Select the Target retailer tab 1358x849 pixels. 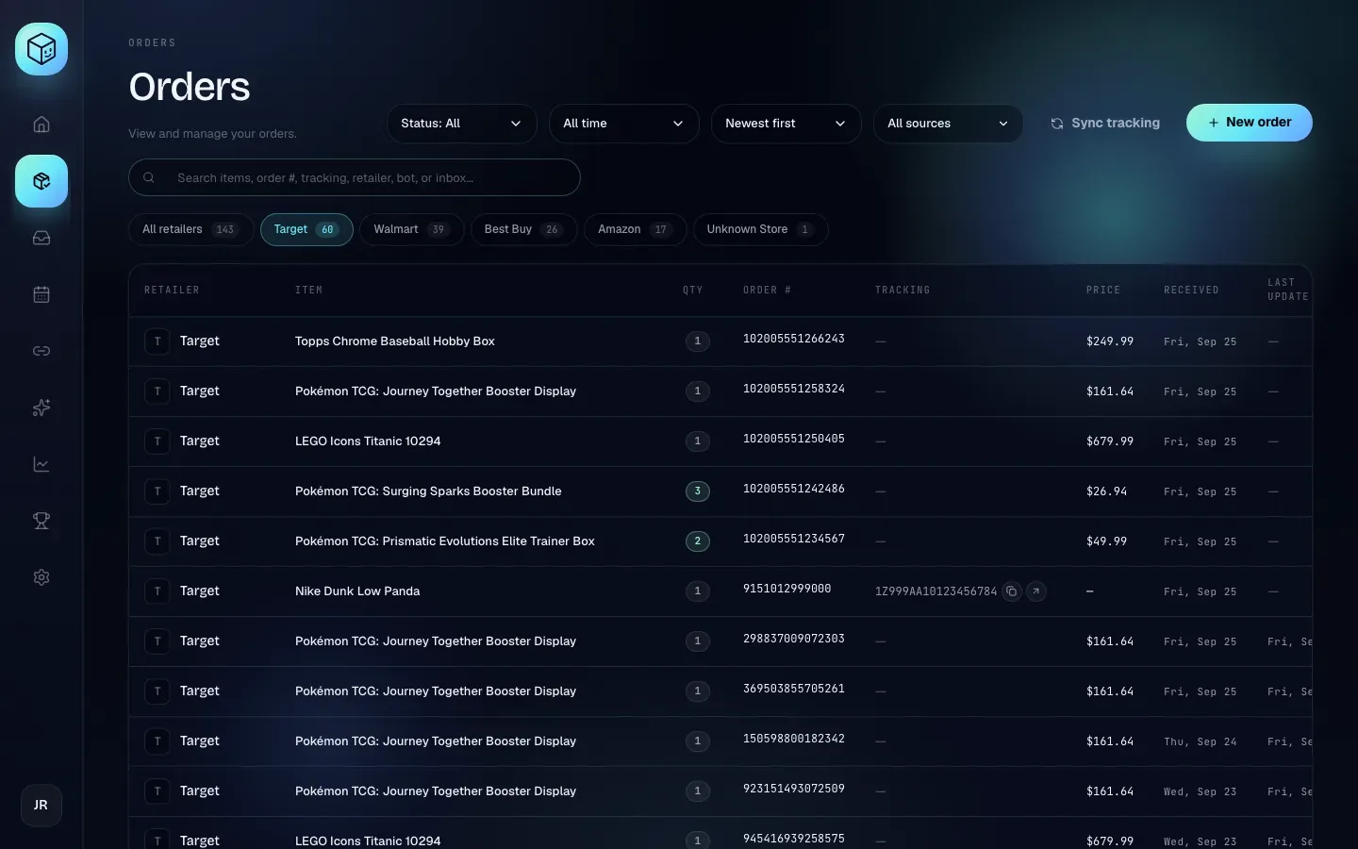click(x=306, y=229)
